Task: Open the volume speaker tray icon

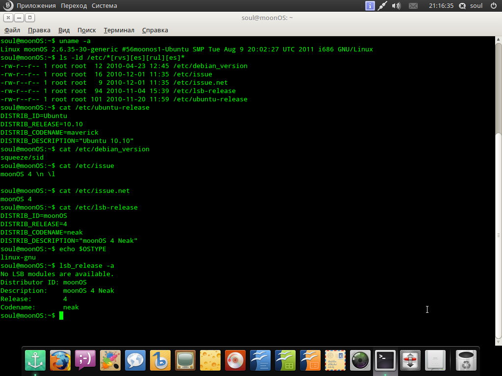Action: pos(396,6)
